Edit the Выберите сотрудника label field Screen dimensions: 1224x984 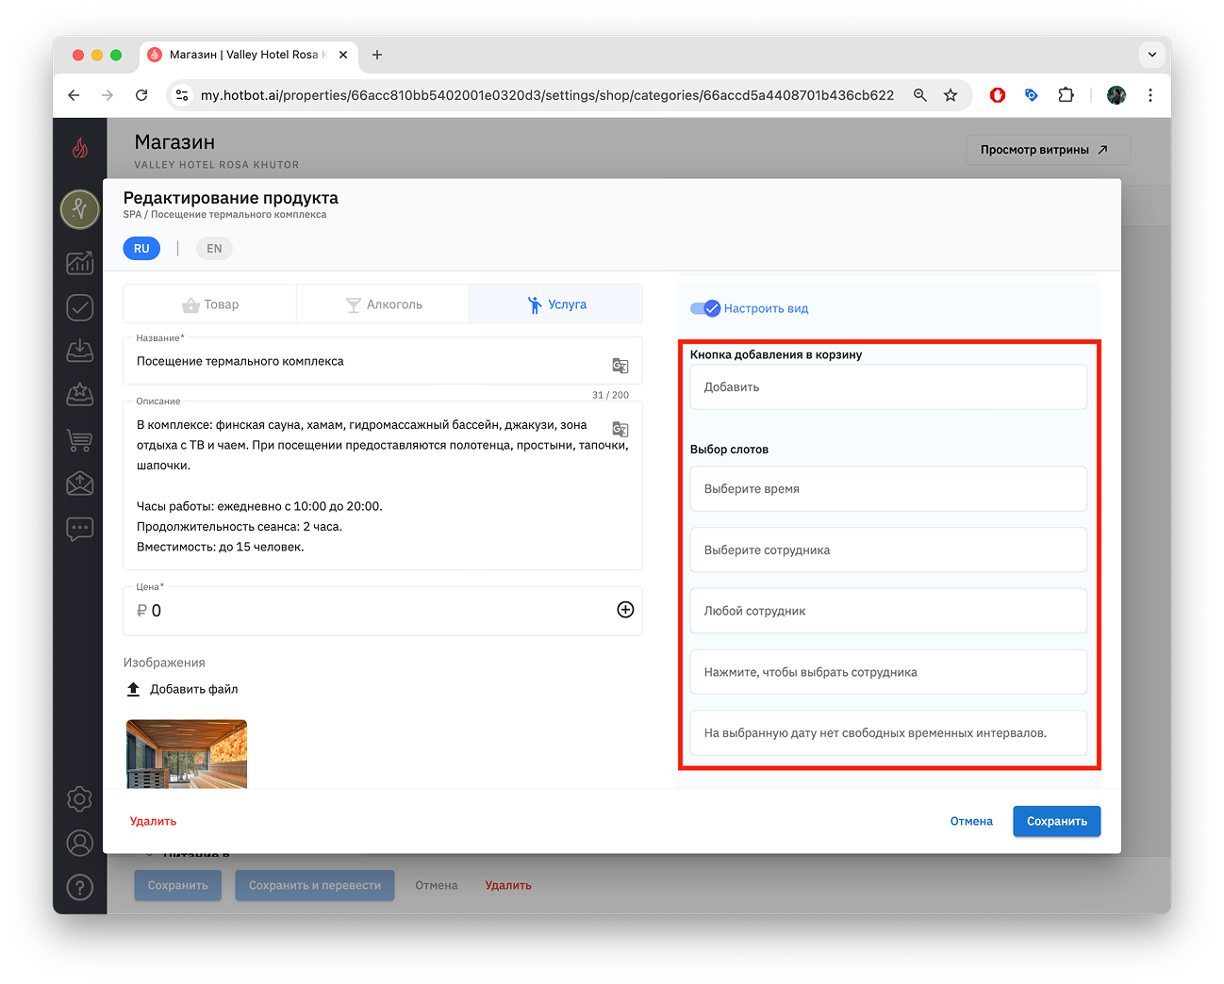tap(888, 549)
